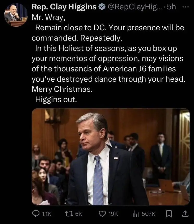194x224 pixels.
Task: Click the "Merry Christmas." line in post
Action: pos(62,89)
